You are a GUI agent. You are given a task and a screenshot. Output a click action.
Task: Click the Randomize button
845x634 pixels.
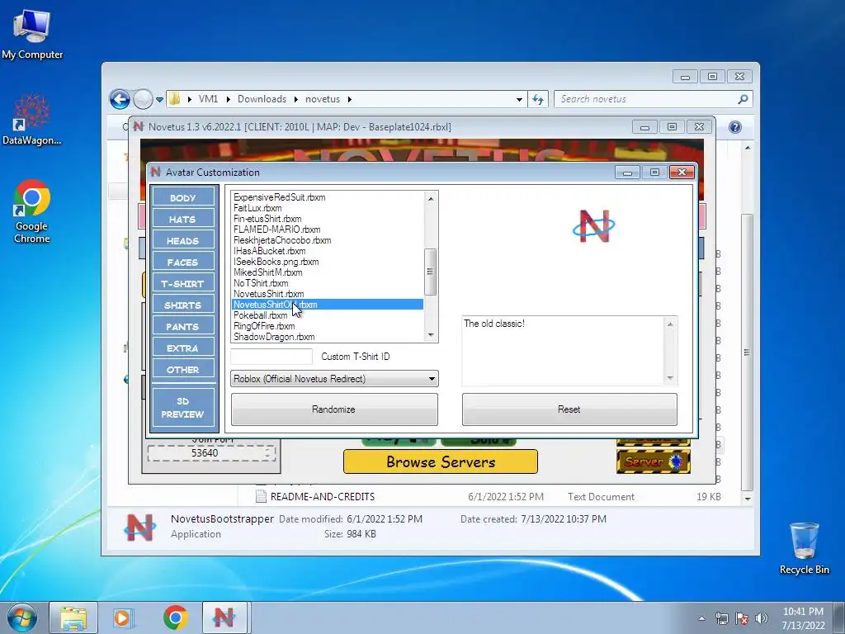point(334,409)
